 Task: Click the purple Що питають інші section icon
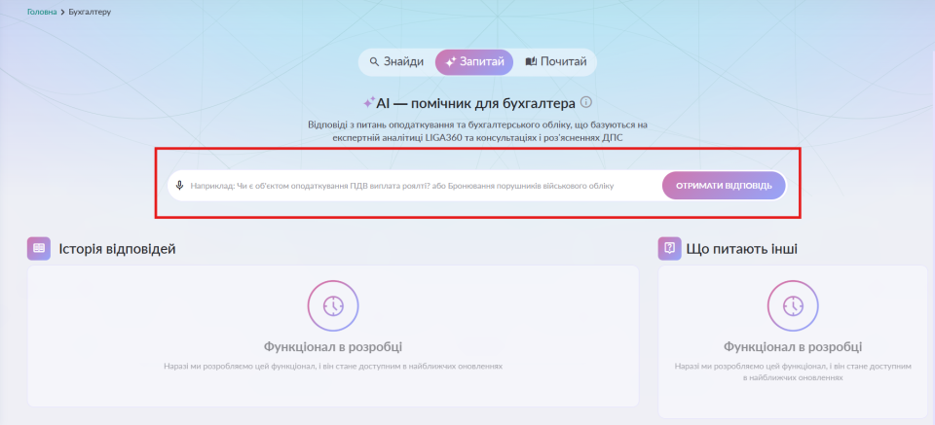coord(669,248)
